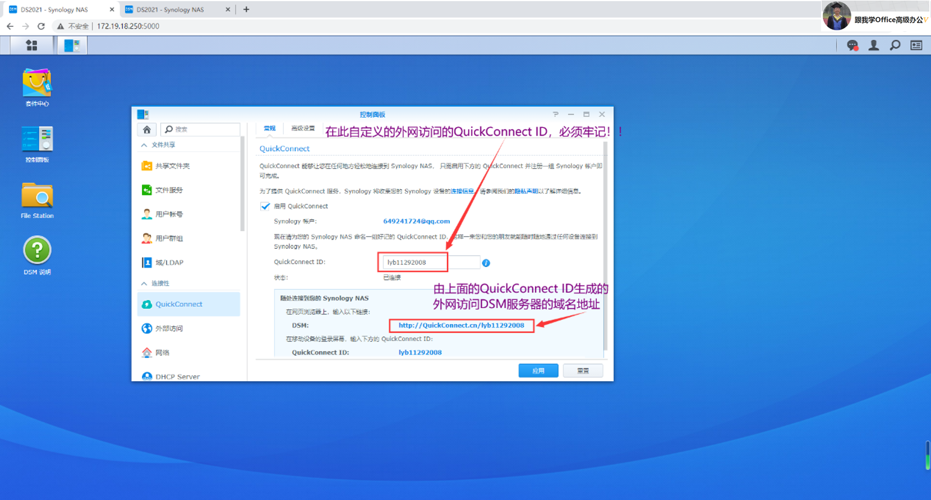Click the Control Panel home icon
This screenshot has height=500, width=931.
[147, 129]
